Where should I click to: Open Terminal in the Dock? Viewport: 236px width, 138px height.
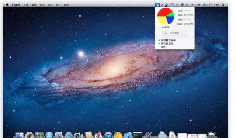(138, 135)
